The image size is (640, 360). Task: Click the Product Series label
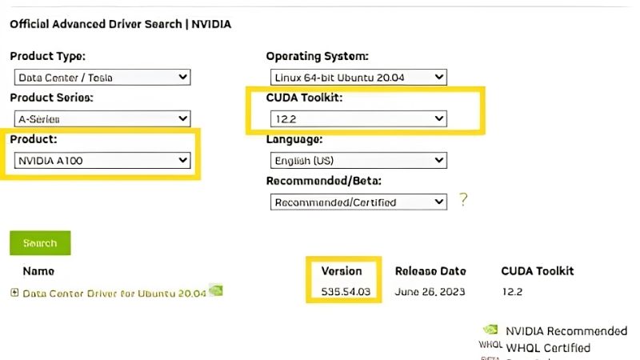coord(51,98)
